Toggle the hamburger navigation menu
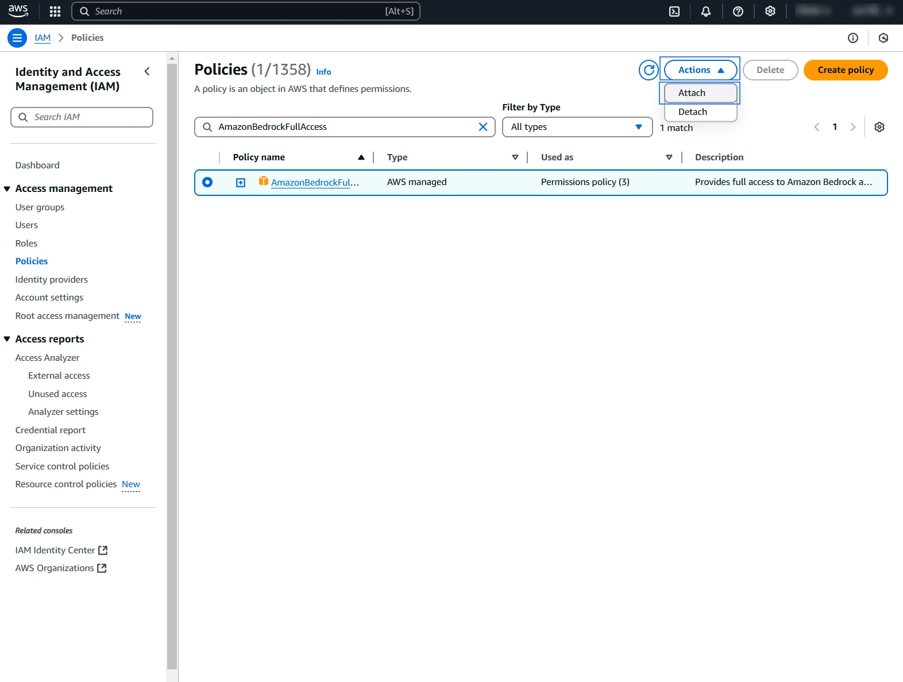The image size is (903, 682). pos(17,38)
